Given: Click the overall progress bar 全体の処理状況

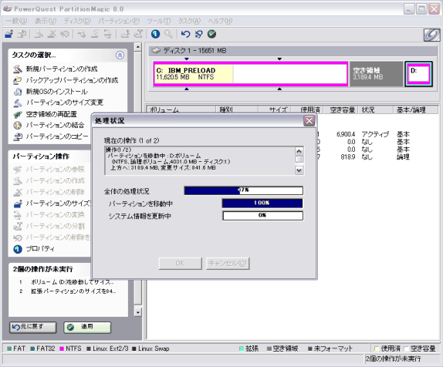Looking at the screenshot, I should pos(244,190).
